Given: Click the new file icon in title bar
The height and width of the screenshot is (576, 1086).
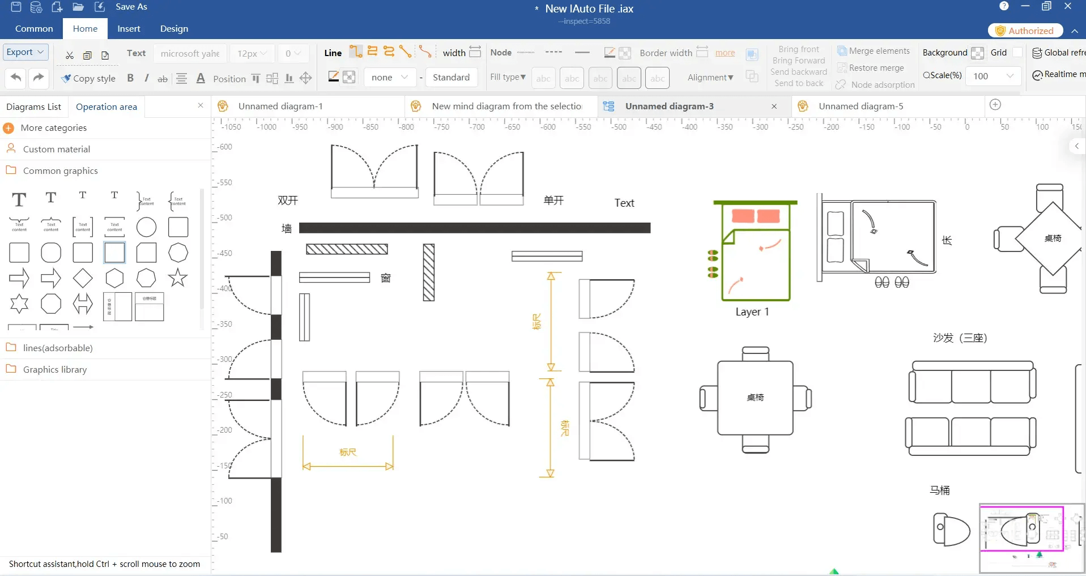Looking at the screenshot, I should click(57, 7).
